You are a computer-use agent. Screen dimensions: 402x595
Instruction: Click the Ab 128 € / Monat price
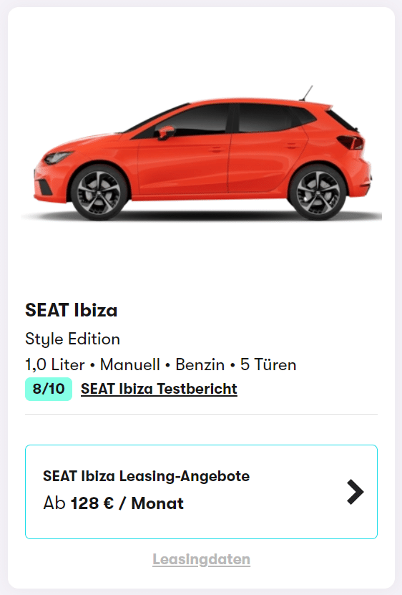pyautogui.click(x=114, y=503)
